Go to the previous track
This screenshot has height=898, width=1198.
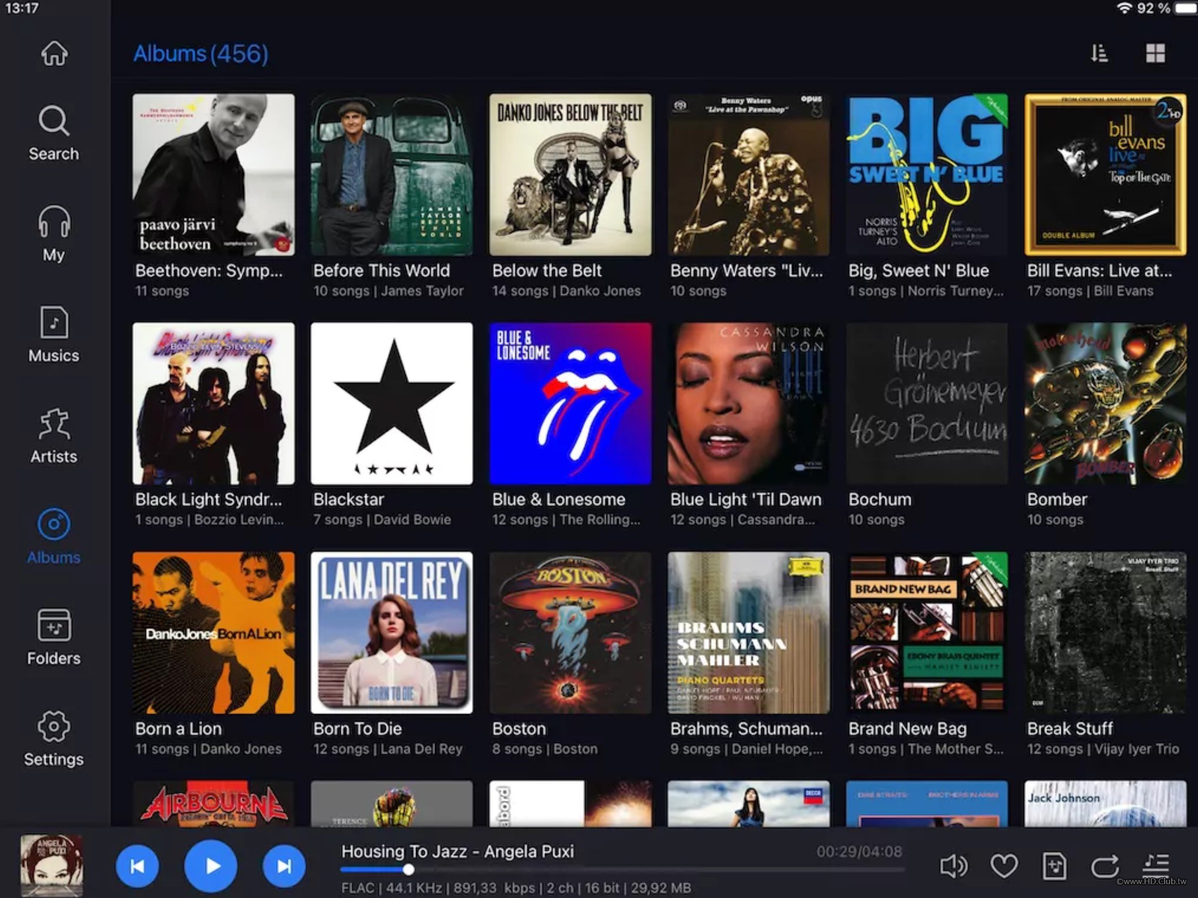[138, 866]
